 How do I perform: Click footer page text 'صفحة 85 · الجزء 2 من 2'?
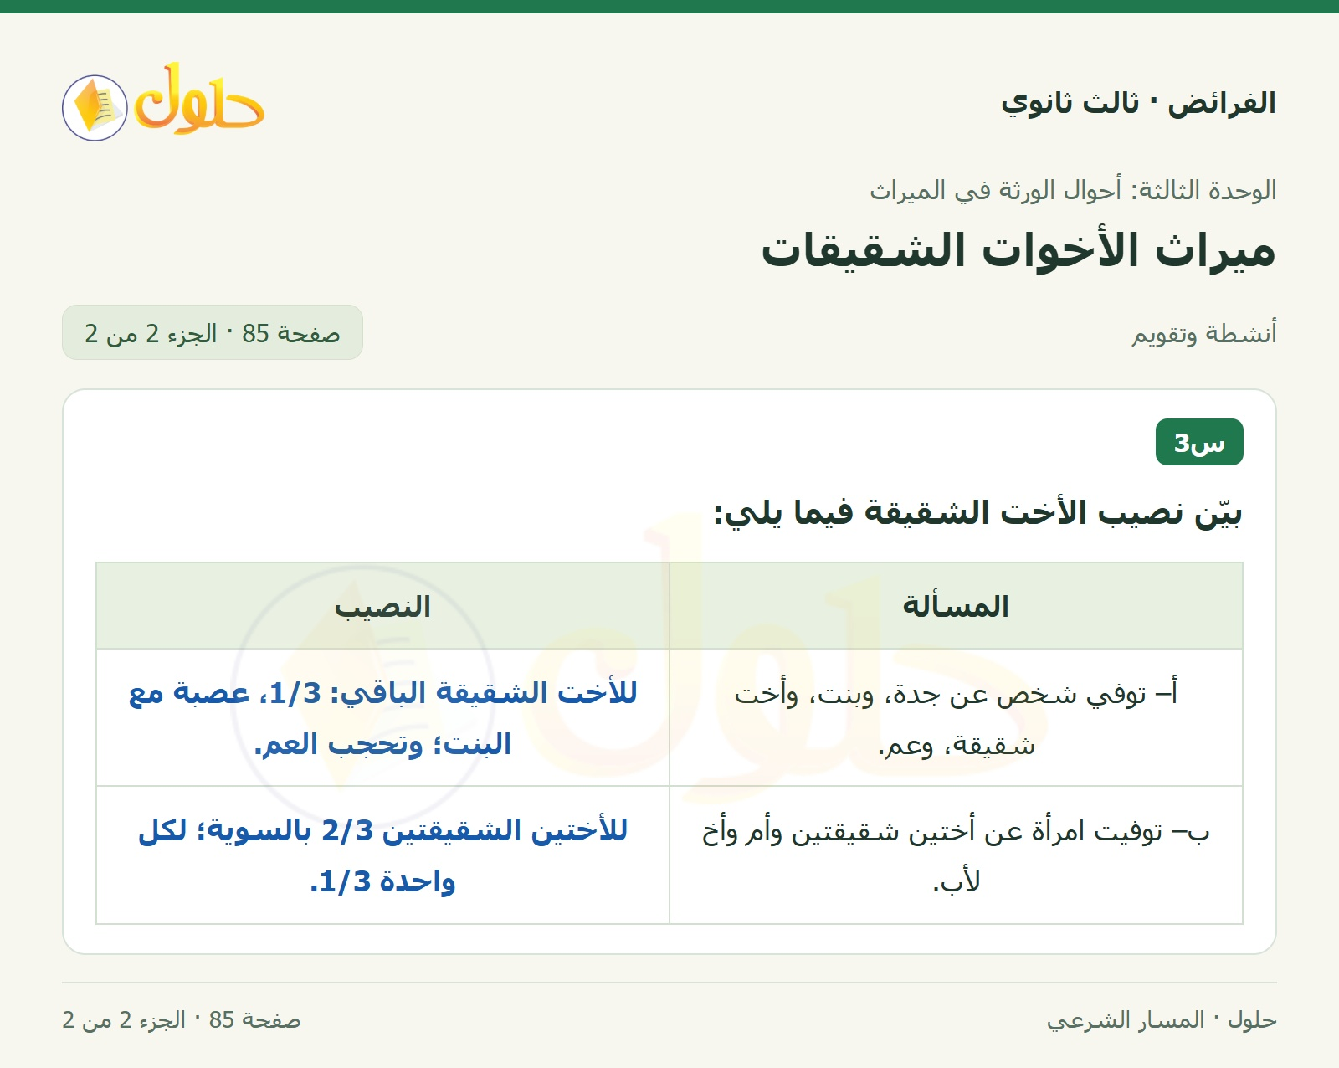click(182, 1020)
